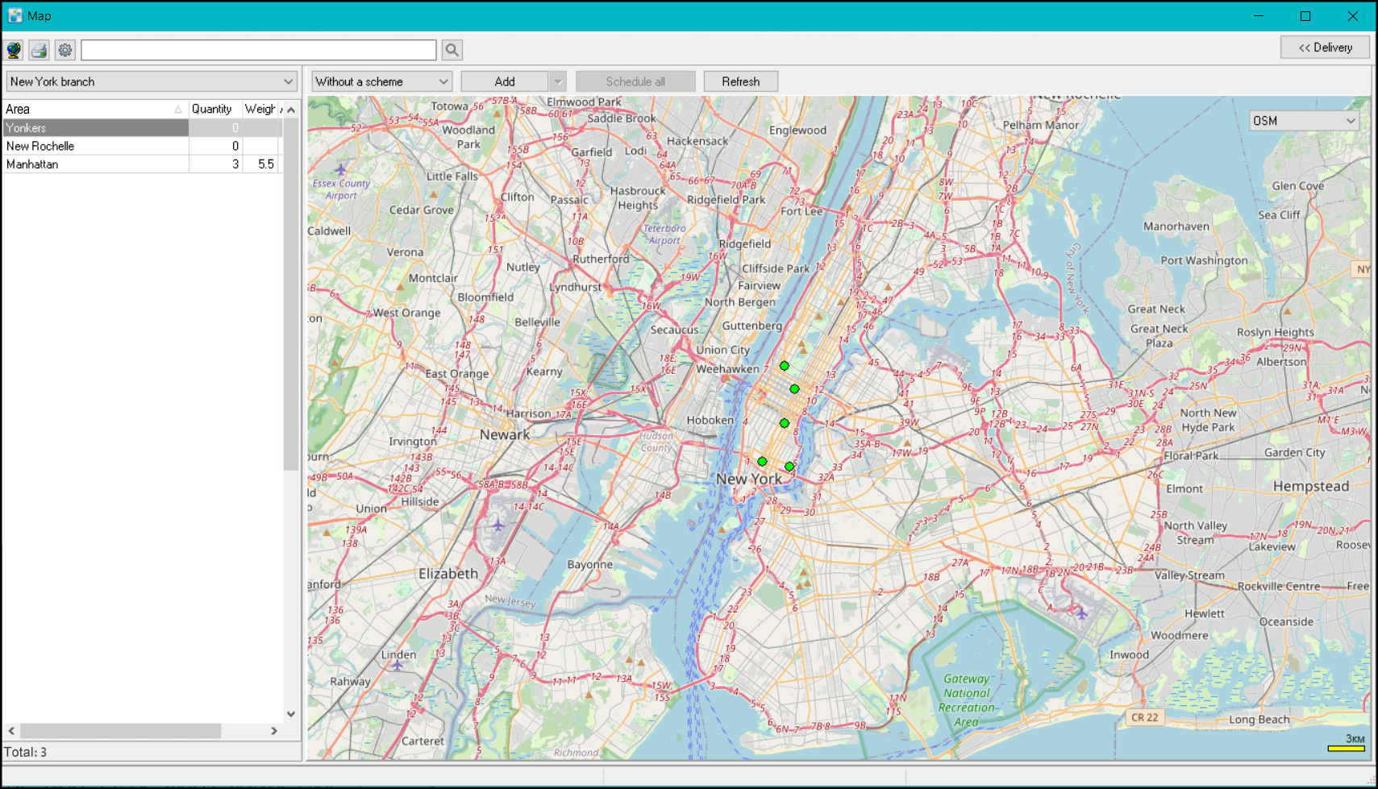The width and height of the screenshot is (1378, 789).
Task: Maximize the Map window
Action: [1305, 16]
